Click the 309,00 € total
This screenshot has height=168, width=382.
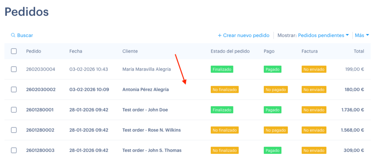point(354,150)
